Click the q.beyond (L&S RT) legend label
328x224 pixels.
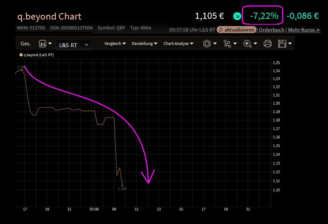tap(39, 55)
